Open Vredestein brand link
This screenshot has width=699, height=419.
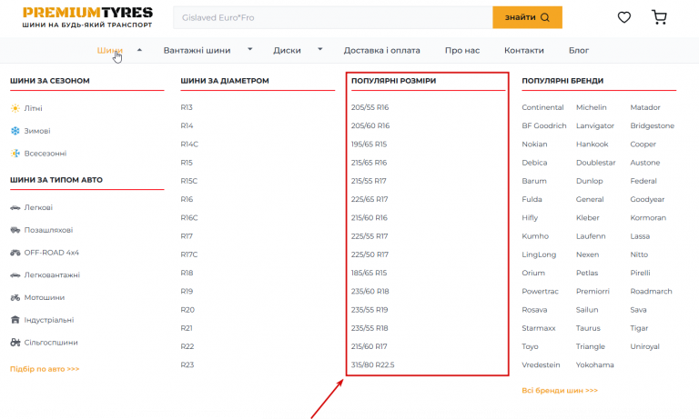point(541,364)
